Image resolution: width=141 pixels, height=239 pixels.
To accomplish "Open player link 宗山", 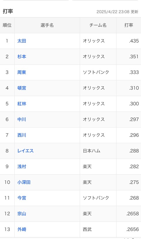I will click(x=22, y=214).
